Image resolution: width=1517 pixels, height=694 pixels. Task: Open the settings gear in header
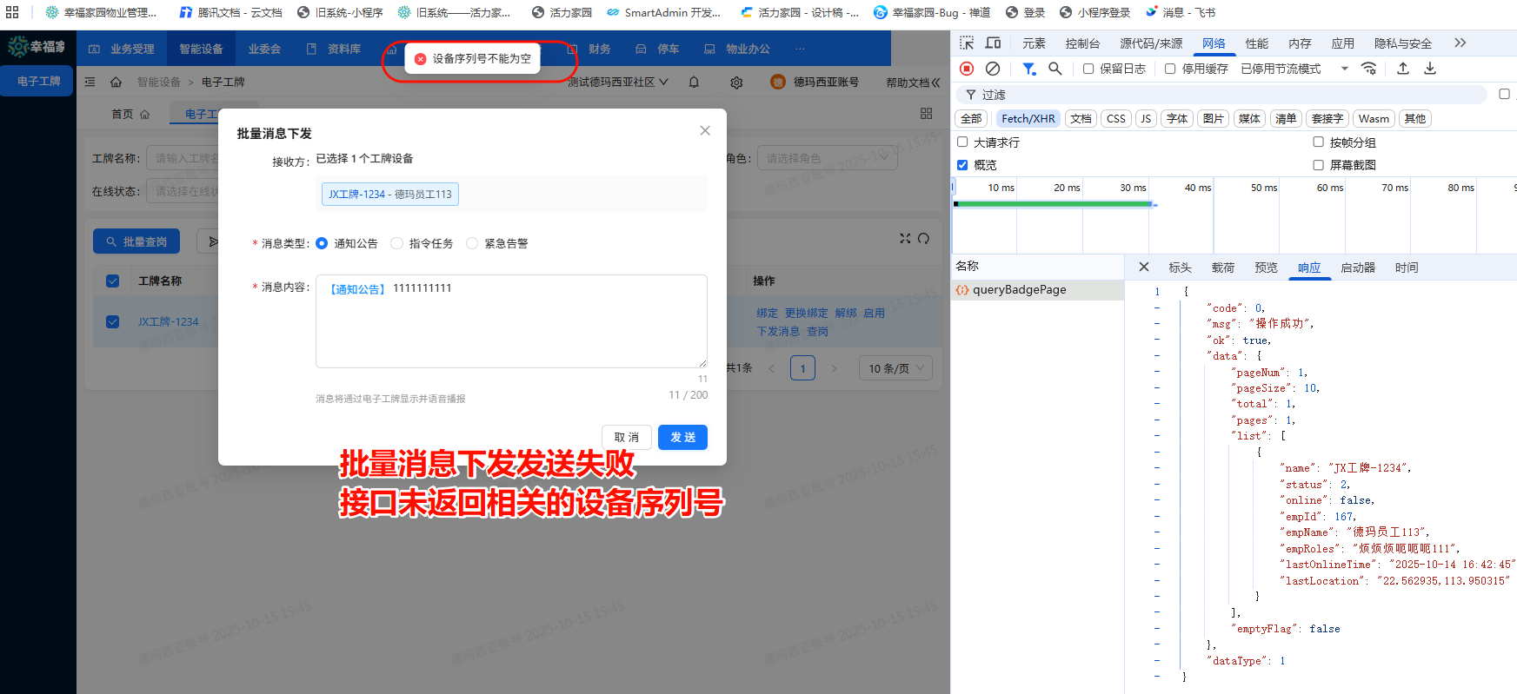[736, 83]
